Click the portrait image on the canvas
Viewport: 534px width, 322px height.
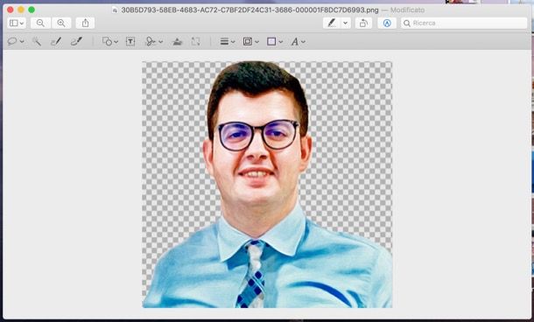[x=267, y=185]
